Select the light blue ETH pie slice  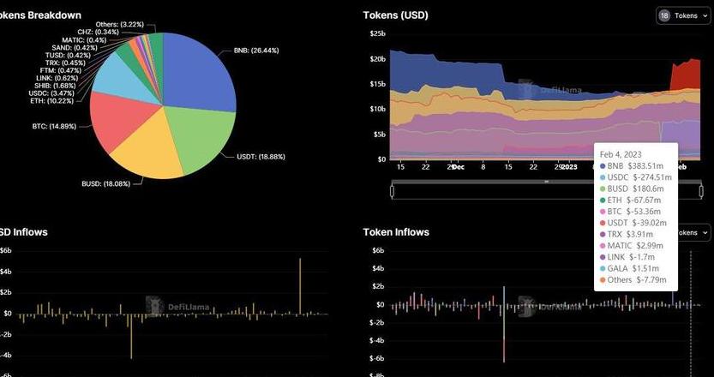coord(121,77)
